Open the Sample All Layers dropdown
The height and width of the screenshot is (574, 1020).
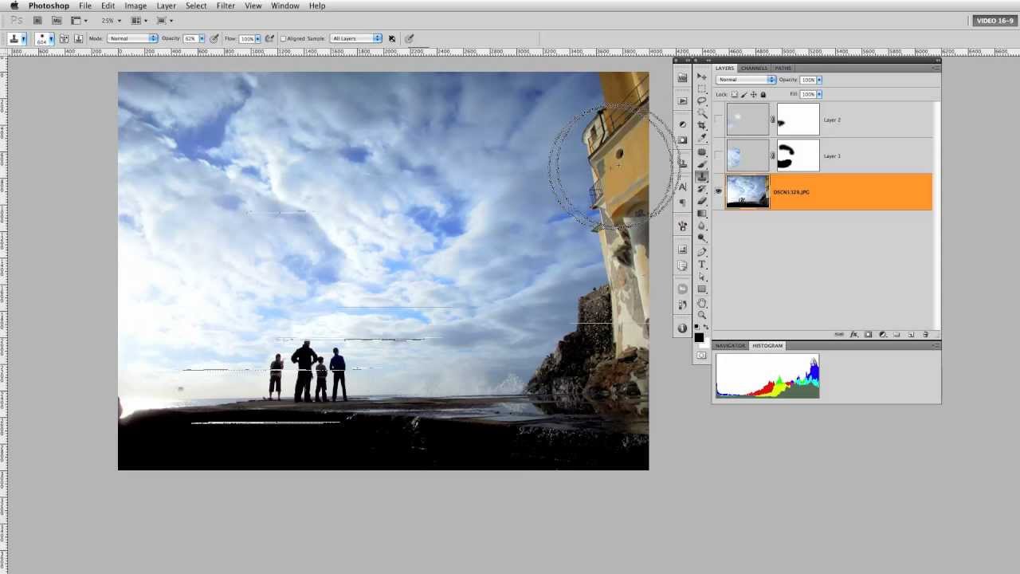click(x=356, y=38)
